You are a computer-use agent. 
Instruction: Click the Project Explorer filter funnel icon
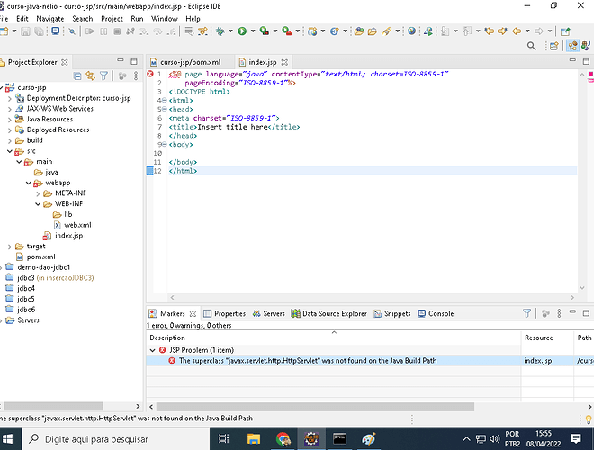click(x=103, y=76)
